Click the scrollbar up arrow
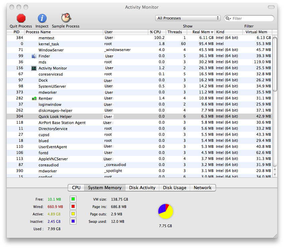The image size is (284, 248). point(275,169)
